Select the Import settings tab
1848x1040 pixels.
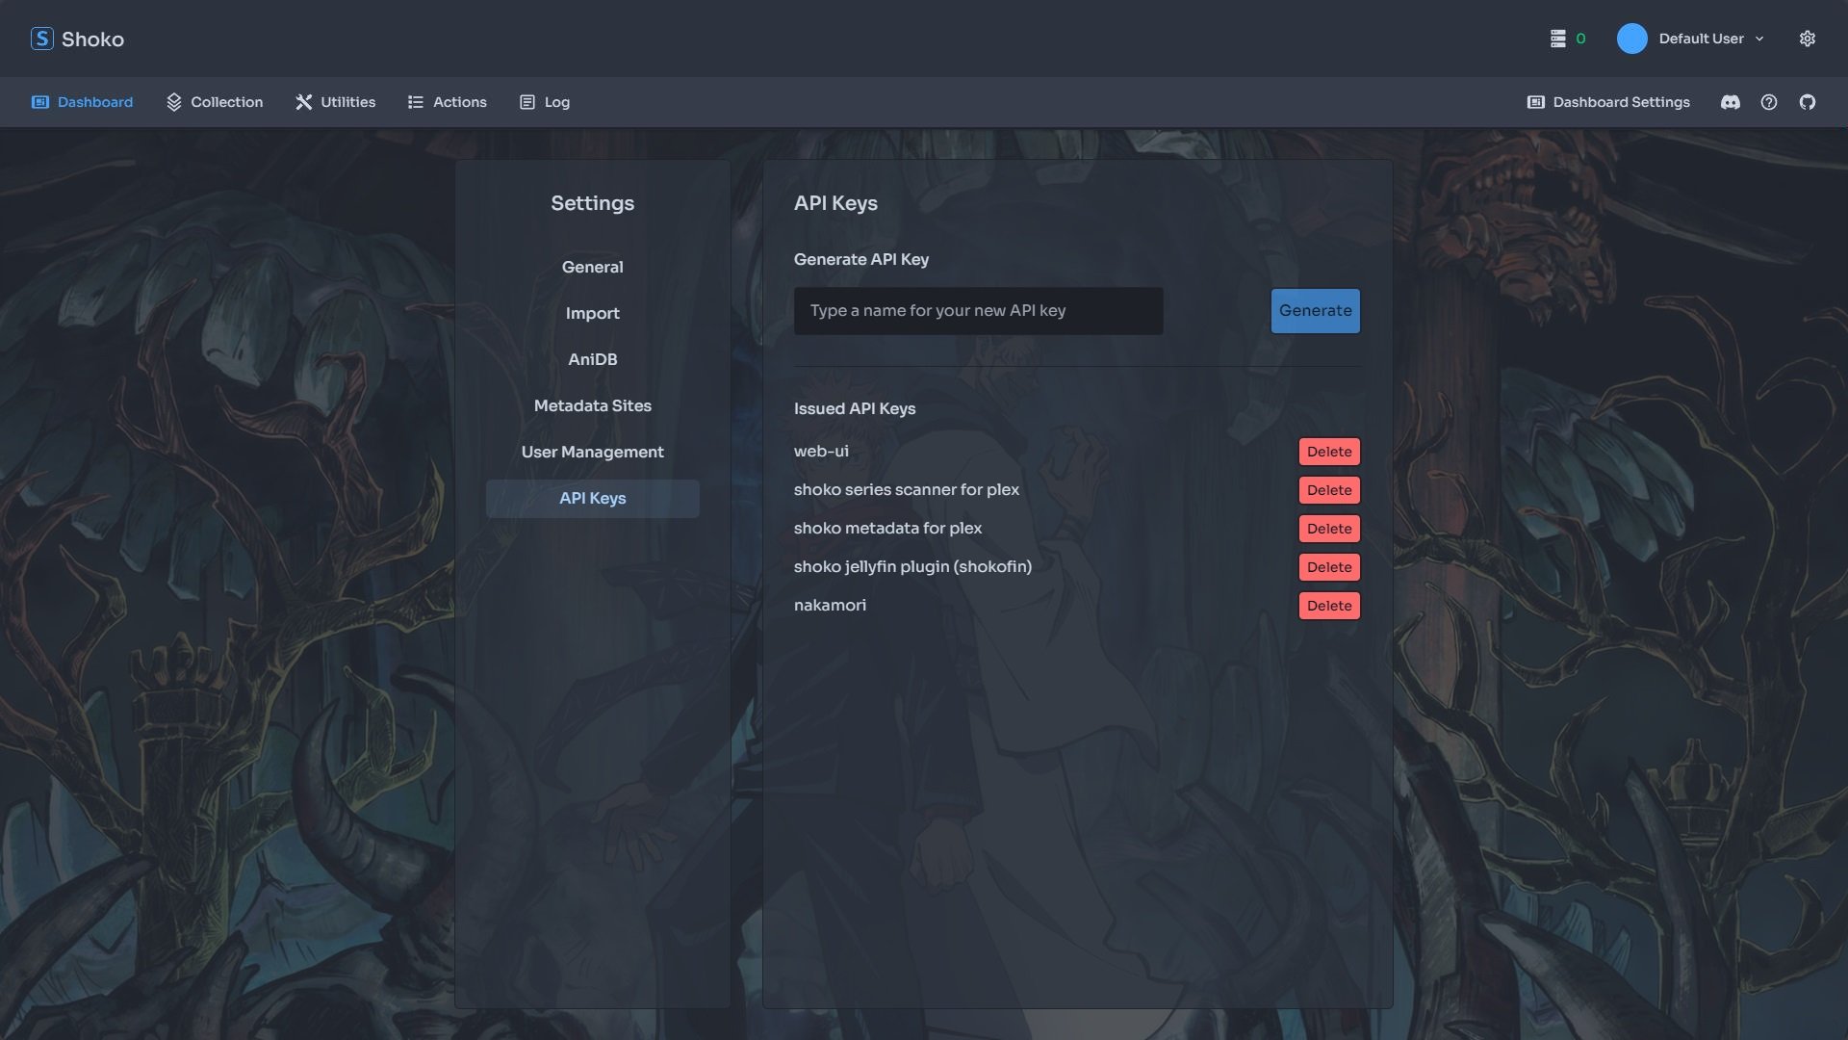tap(592, 313)
